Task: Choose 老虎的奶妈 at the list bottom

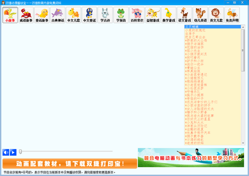Action: 212,143
